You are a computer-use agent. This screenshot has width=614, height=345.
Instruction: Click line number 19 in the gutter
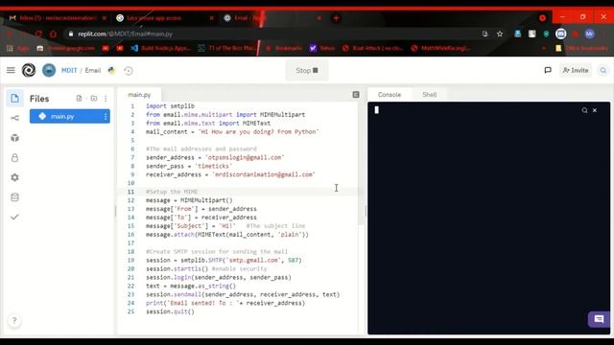(130, 260)
